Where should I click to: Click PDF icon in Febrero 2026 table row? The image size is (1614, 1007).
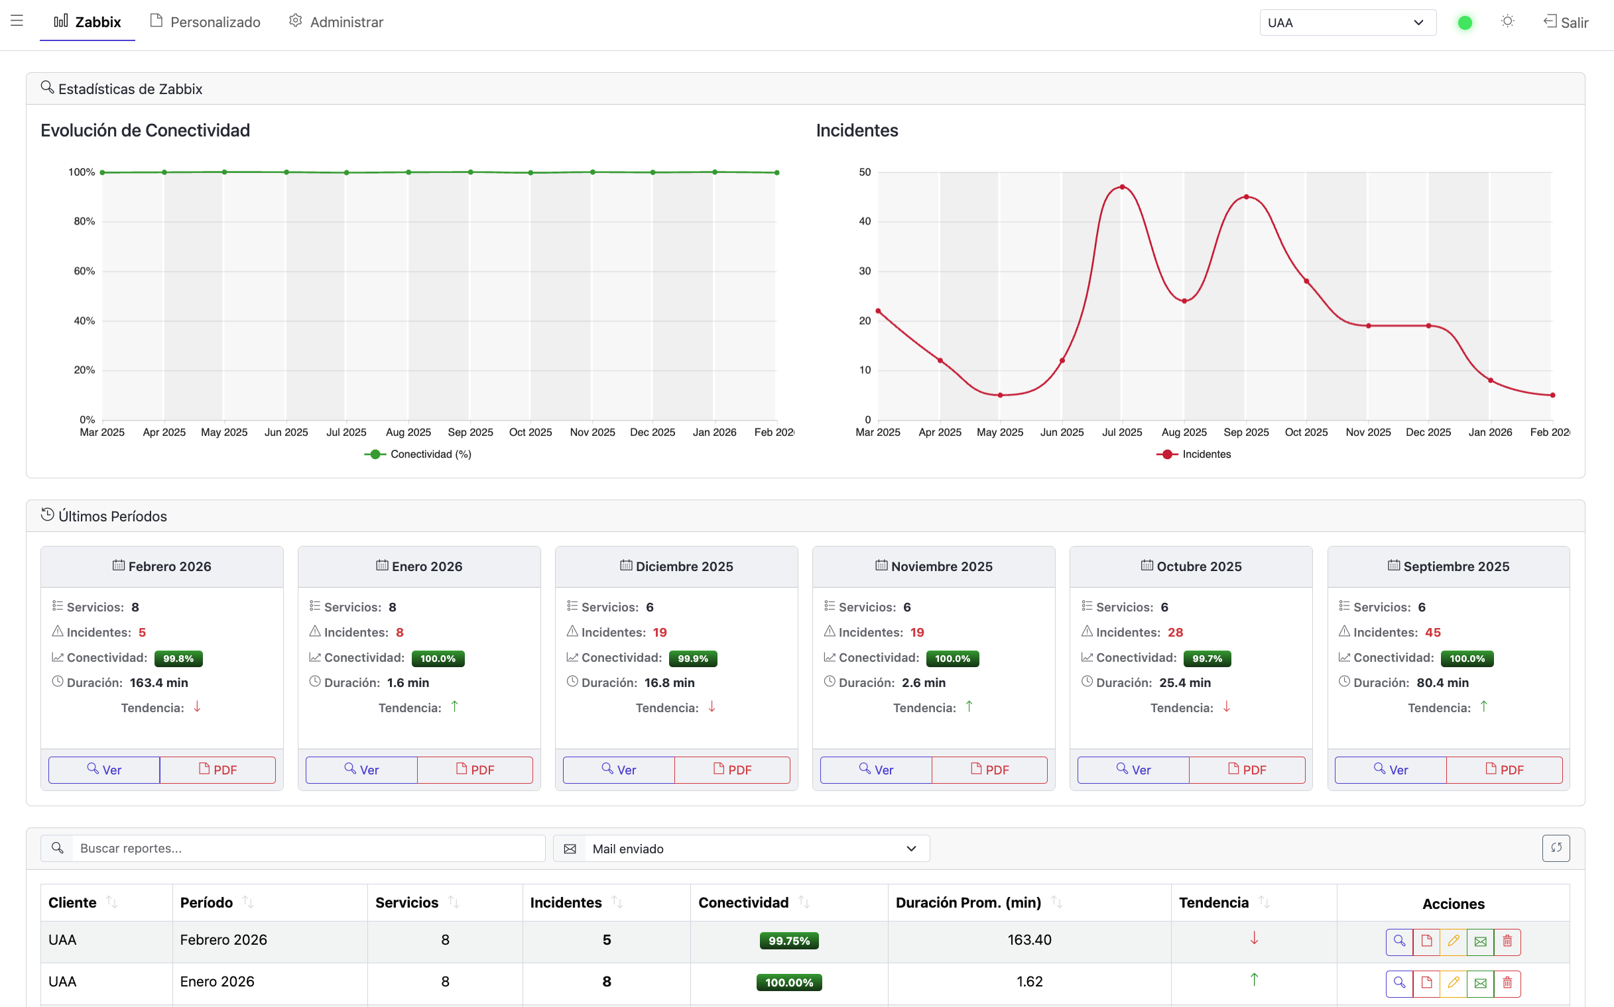[1426, 941]
